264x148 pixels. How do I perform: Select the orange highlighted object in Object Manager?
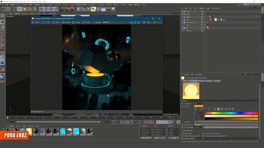coord(188,17)
